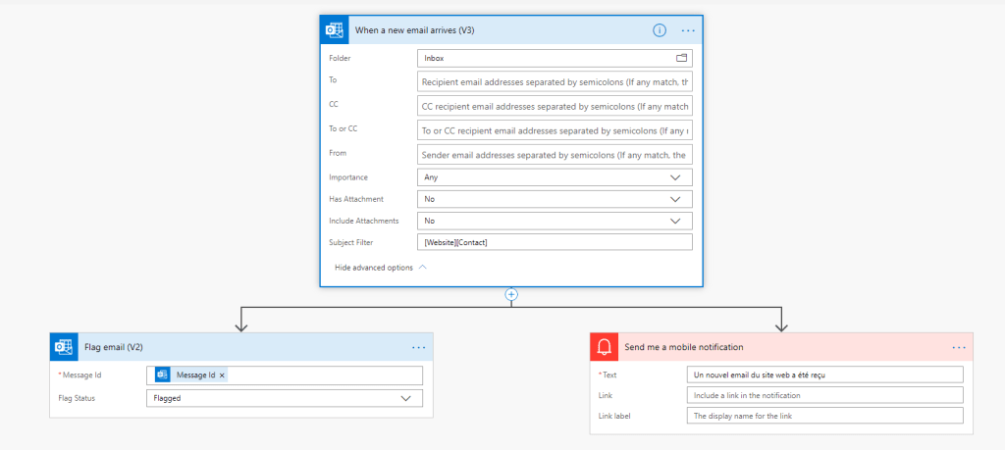Expand the Importance dropdown
The image size is (1005, 450).
point(674,177)
